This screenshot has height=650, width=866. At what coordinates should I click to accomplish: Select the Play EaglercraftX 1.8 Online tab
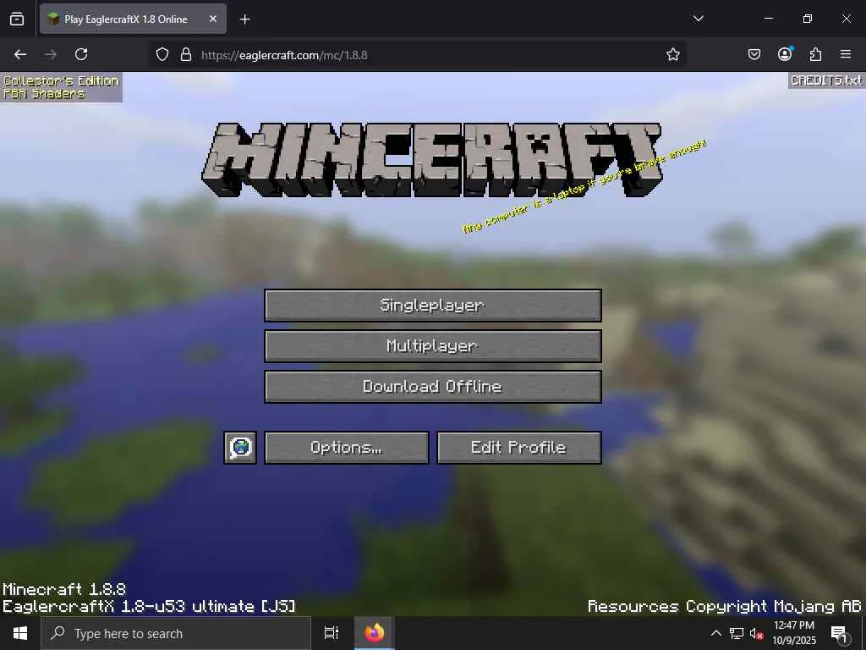coord(133,19)
